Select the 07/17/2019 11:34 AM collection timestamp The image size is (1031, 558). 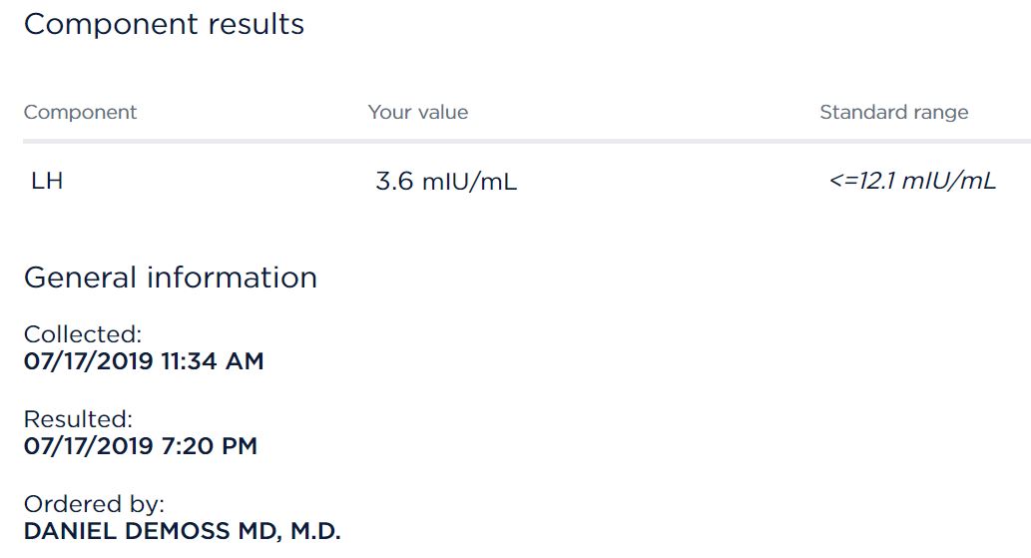point(143,361)
